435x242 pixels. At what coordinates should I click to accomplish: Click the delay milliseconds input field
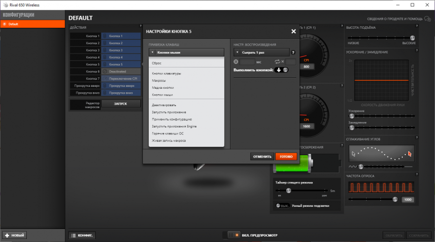247,62
